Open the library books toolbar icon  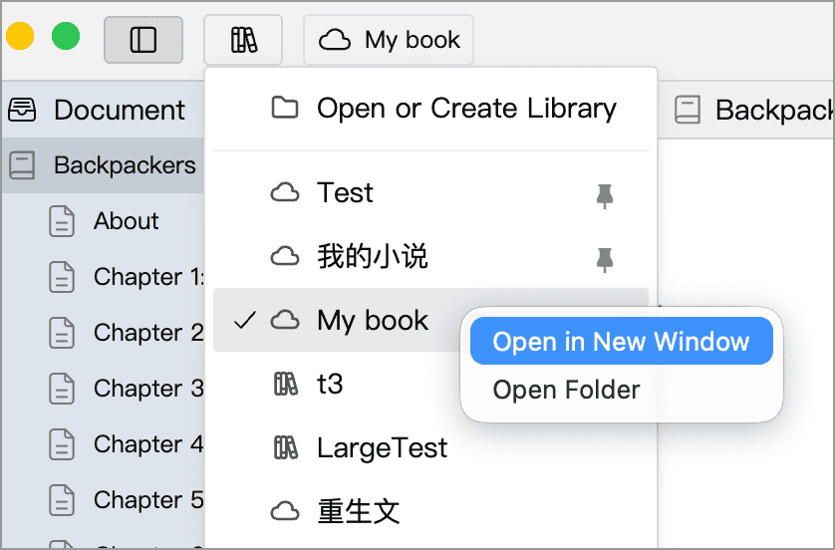click(x=243, y=40)
